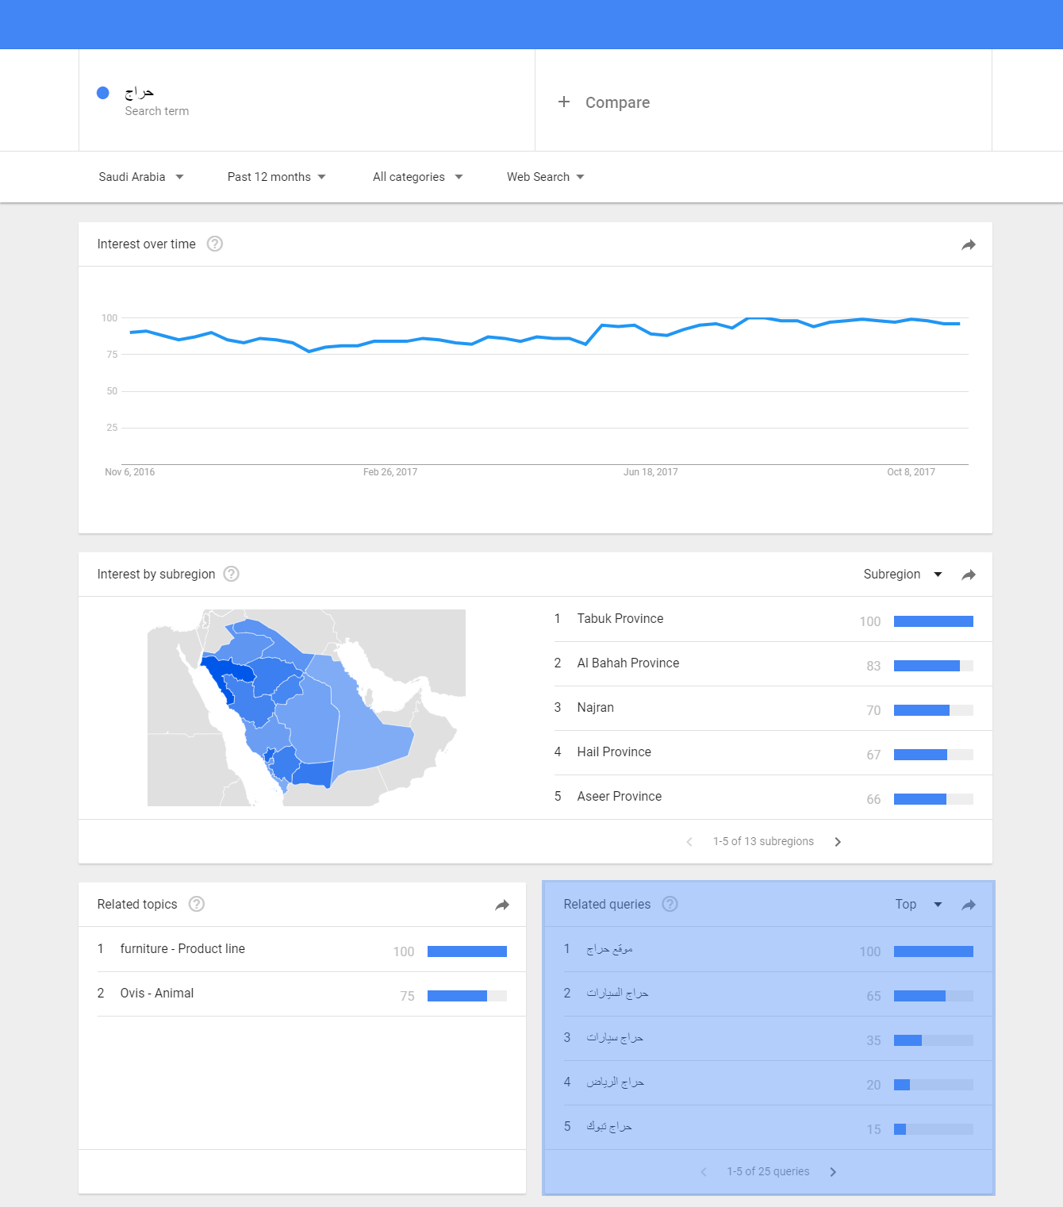Click the Tabuk Province value bar
The height and width of the screenshot is (1207, 1063).
point(934,621)
